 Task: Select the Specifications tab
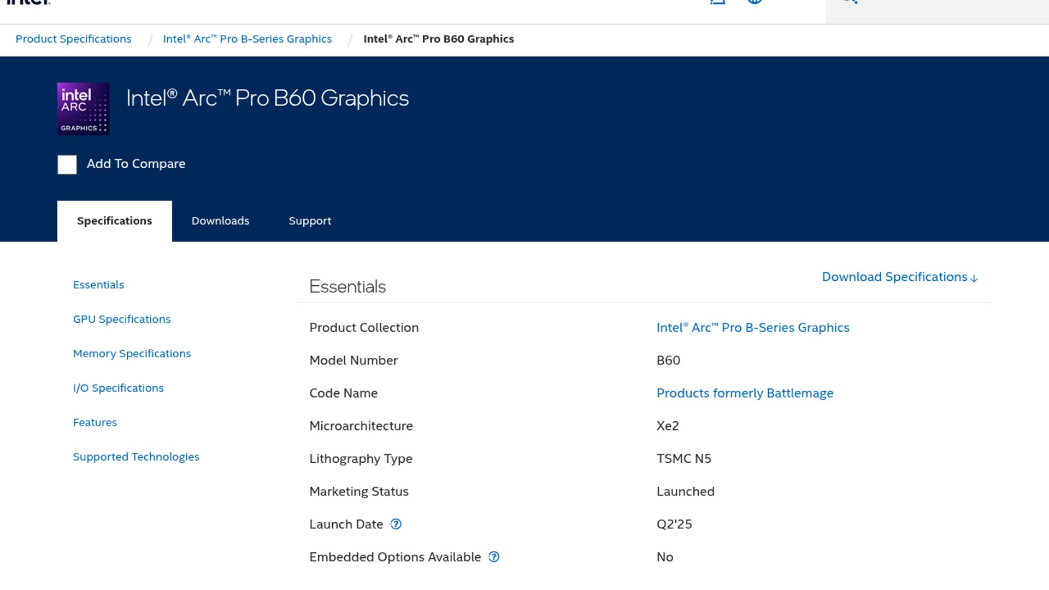[x=114, y=221]
